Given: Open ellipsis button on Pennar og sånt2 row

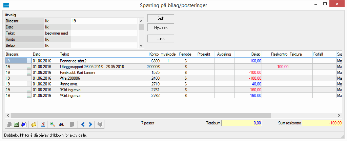Looking at the screenshot, I should tap(29, 61).
